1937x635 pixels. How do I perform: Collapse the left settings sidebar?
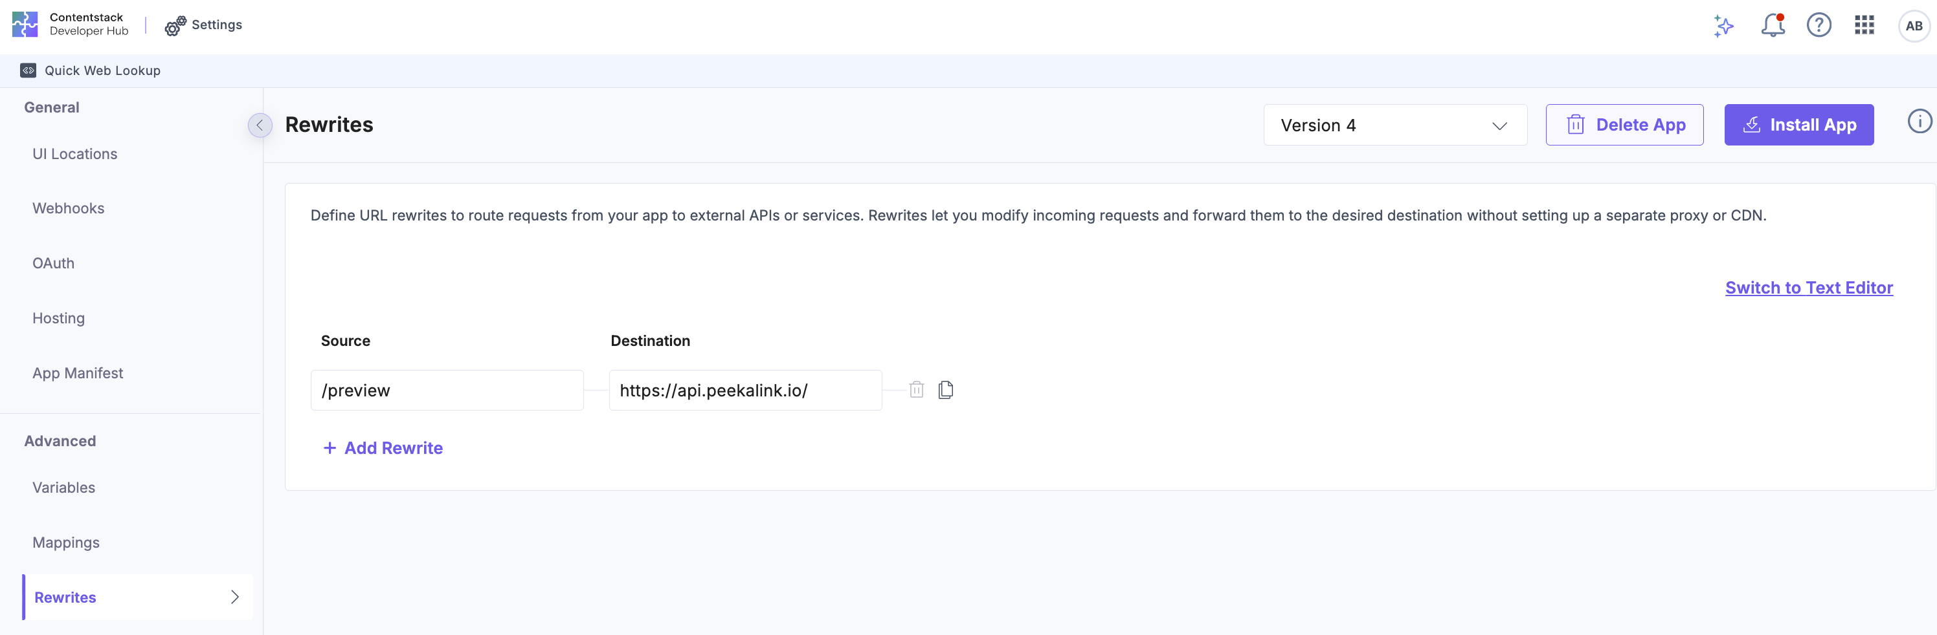(x=260, y=125)
